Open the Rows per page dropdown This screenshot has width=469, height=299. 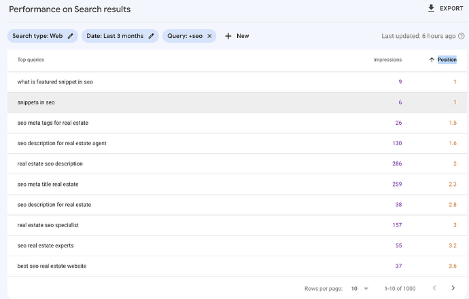point(360,288)
